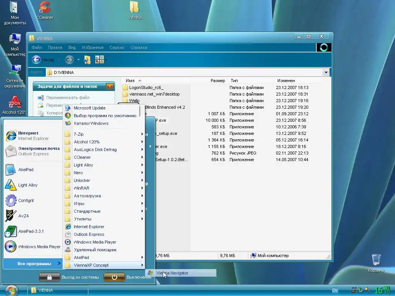
Task: Open the Игры program folder
Action: tap(104, 203)
